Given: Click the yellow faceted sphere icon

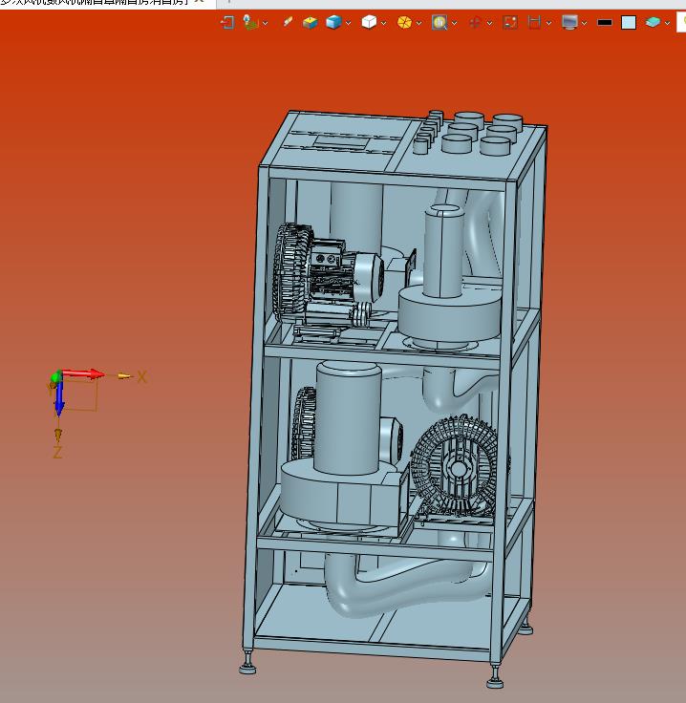Looking at the screenshot, I should point(404,22).
